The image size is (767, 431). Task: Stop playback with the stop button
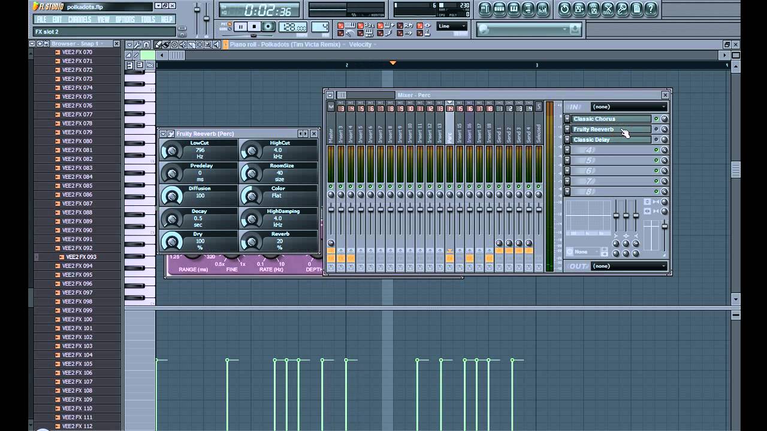click(254, 26)
